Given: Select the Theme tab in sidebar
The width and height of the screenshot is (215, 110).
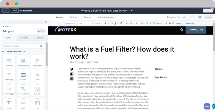Looking at the screenshot, I should point(40,38).
